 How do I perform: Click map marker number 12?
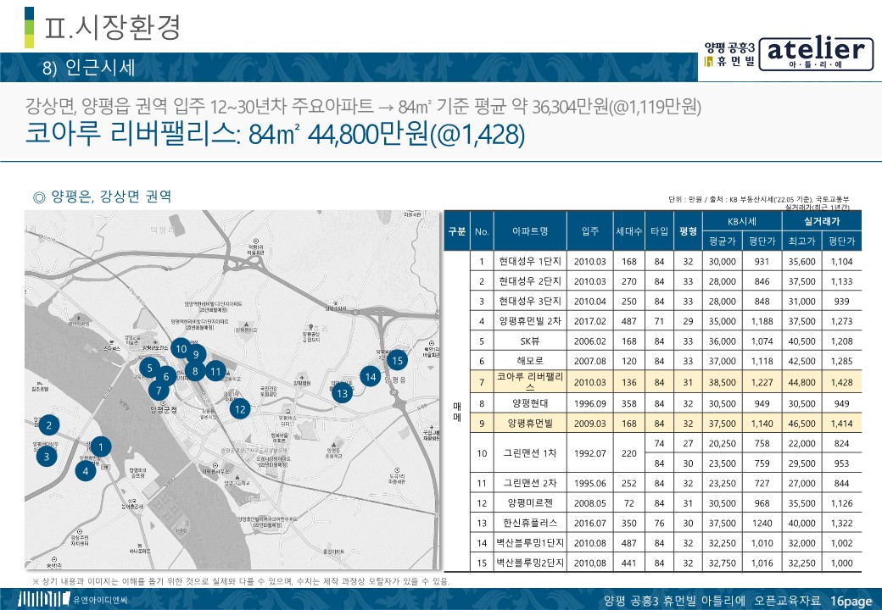(240, 409)
